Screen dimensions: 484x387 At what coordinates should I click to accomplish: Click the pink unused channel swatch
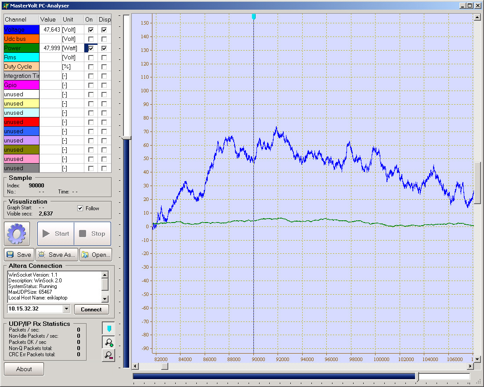(21, 159)
